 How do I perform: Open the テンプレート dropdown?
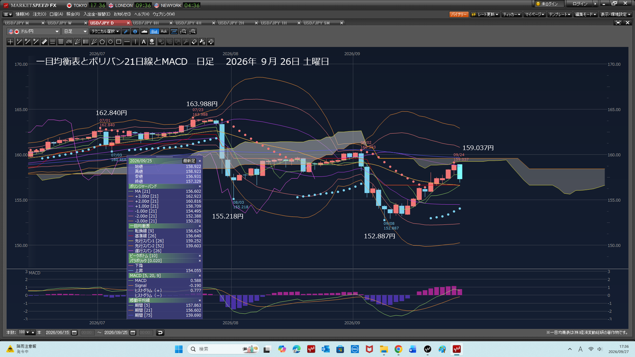(560, 14)
